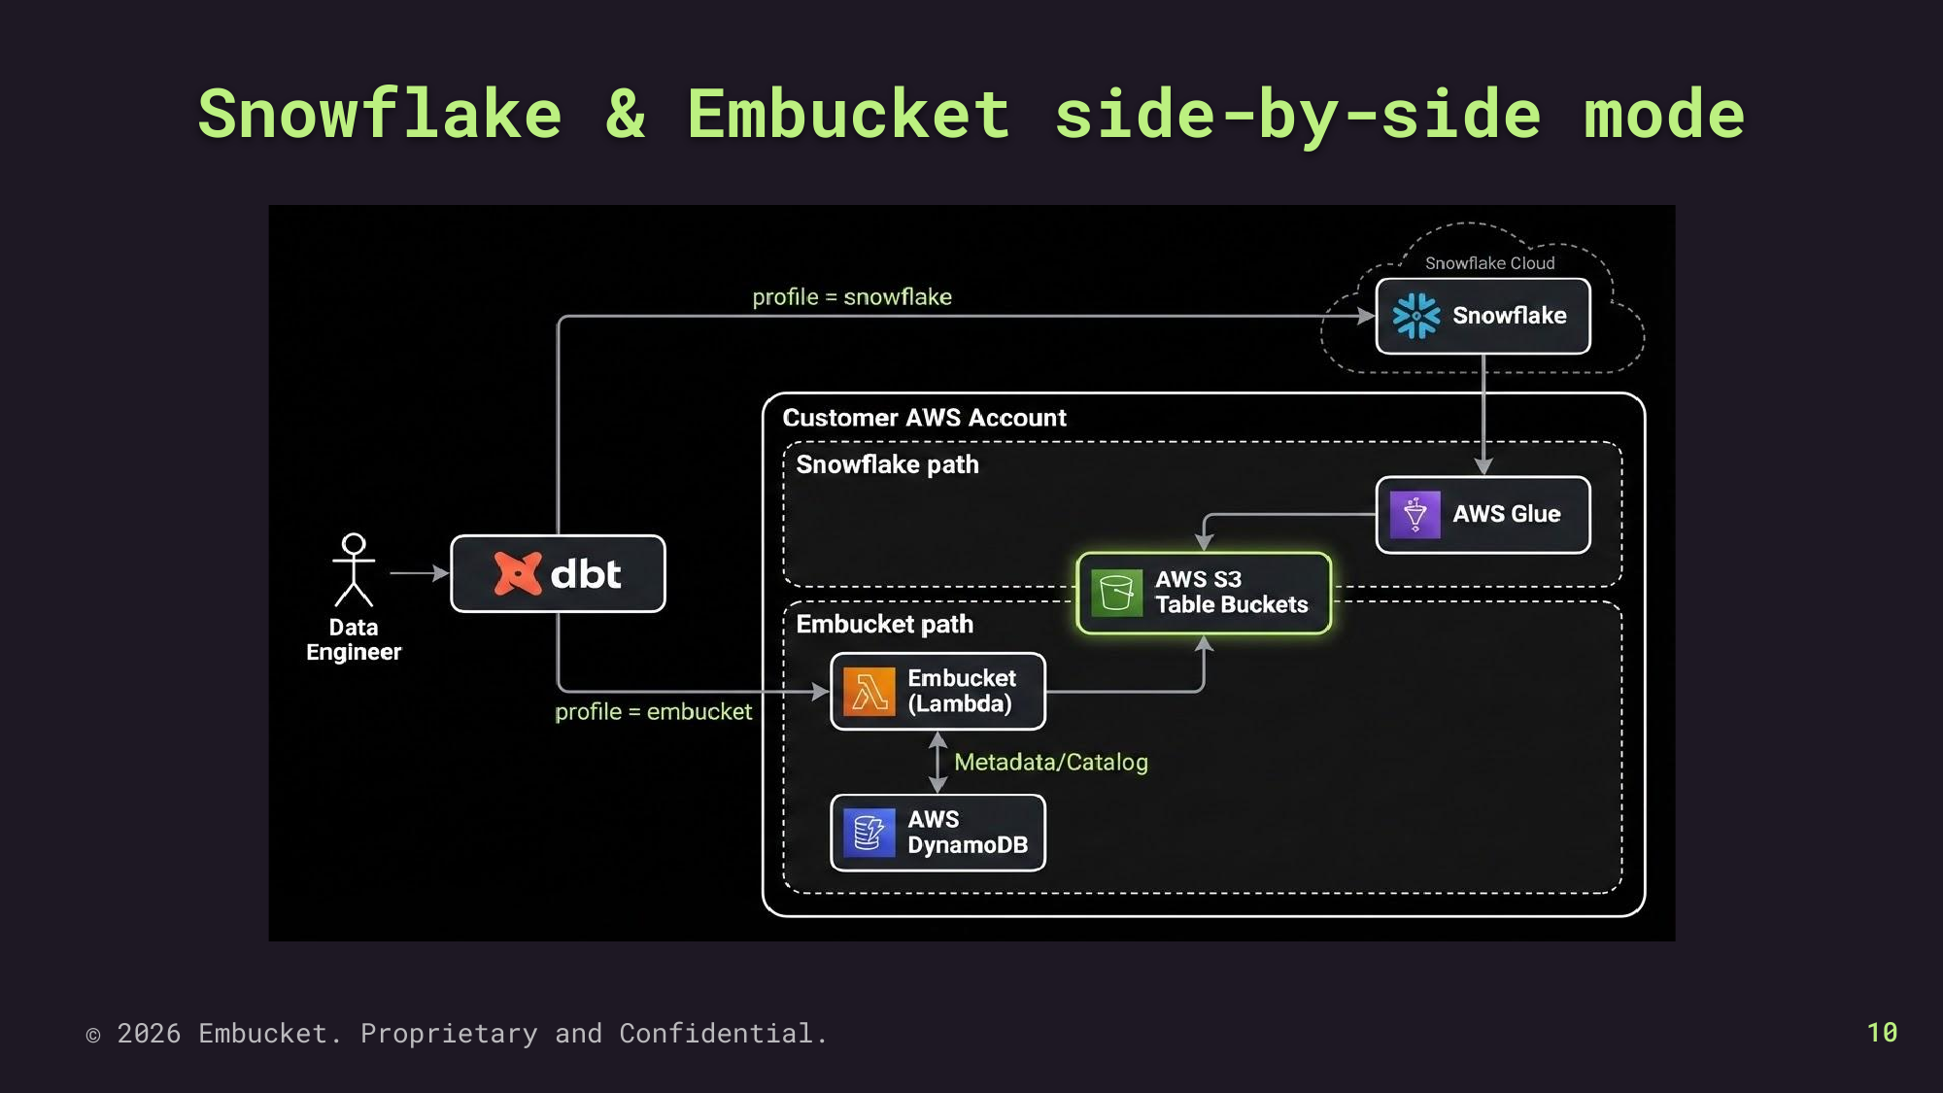Click the 'Snowflake path' label
Screen dimensions: 1943x1093
click(887, 464)
